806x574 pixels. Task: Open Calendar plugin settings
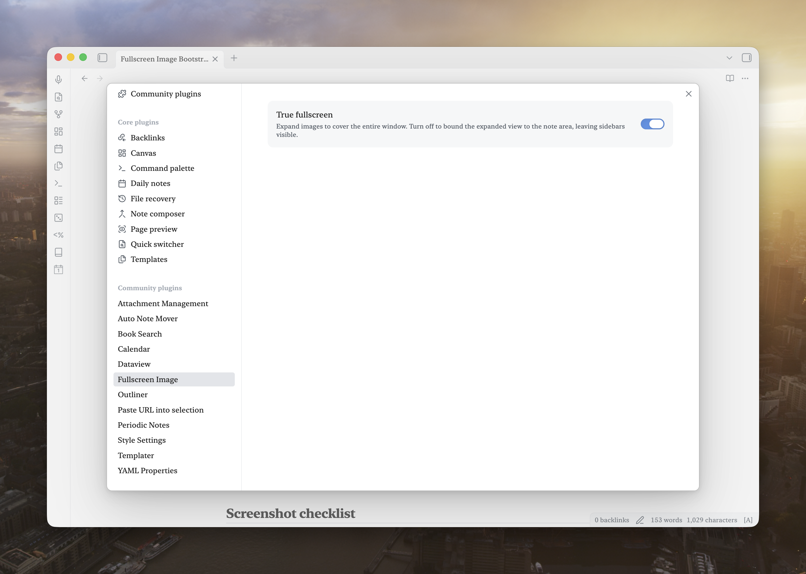coord(174,349)
